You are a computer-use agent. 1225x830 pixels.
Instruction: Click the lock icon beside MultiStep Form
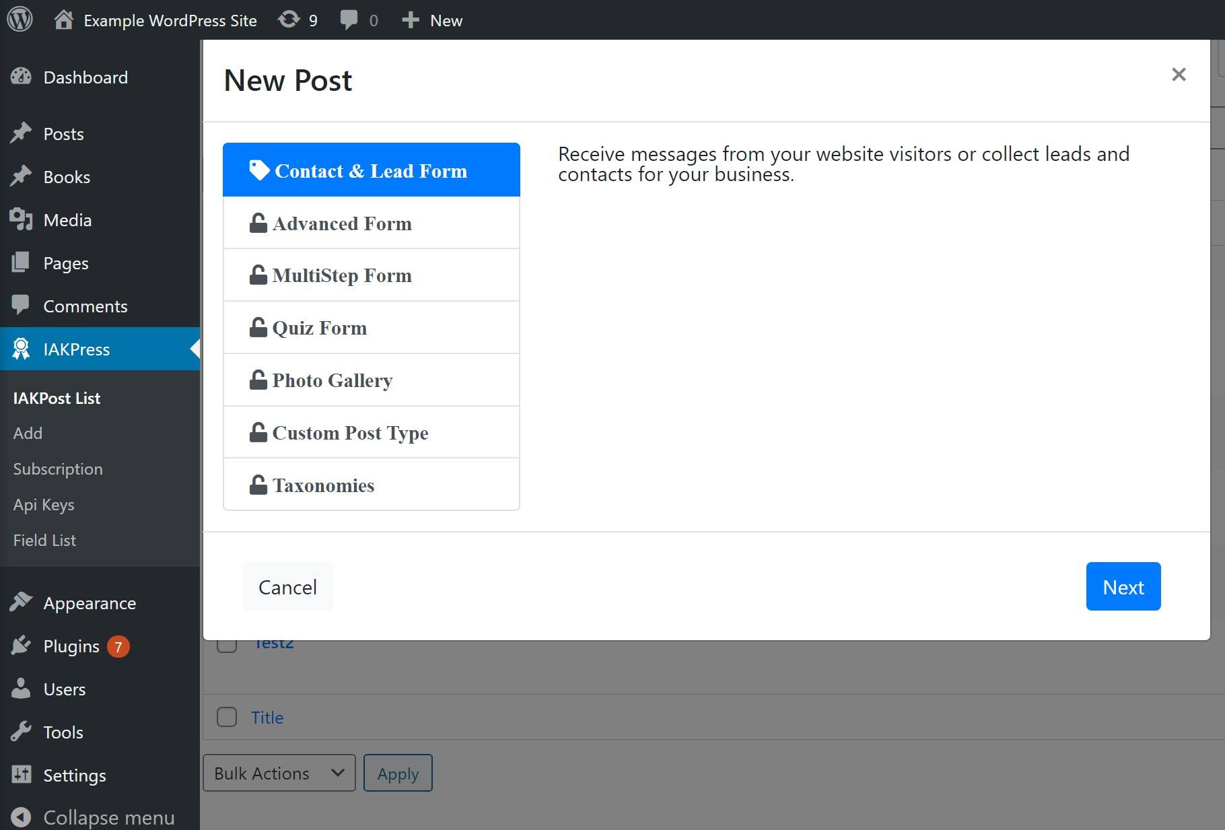pyautogui.click(x=258, y=275)
